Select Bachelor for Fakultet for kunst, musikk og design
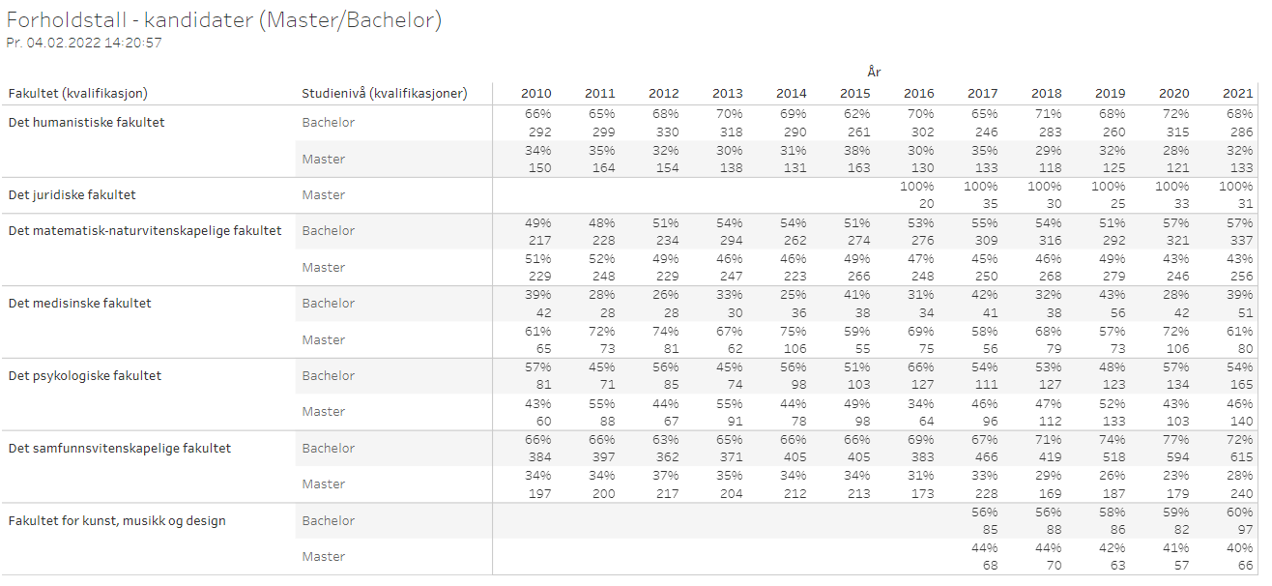The width and height of the screenshot is (1272, 586). (x=329, y=521)
